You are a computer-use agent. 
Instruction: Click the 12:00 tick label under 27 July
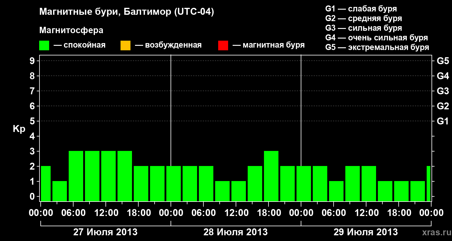tap(106, 213)
